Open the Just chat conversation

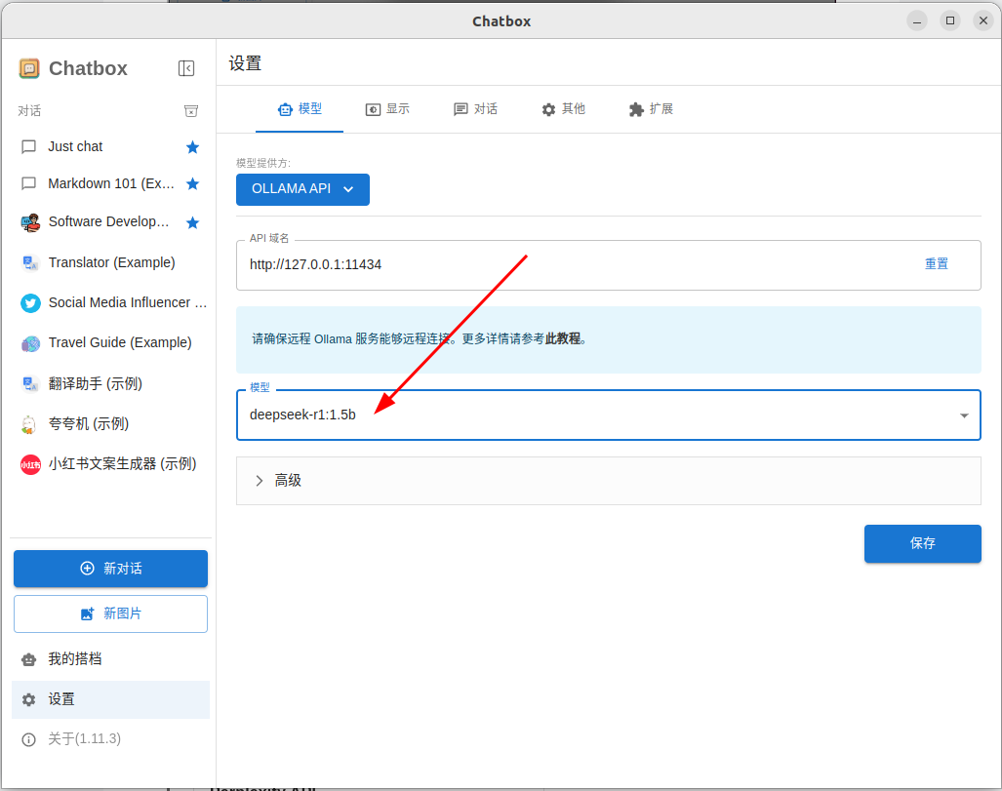point(110,147)
